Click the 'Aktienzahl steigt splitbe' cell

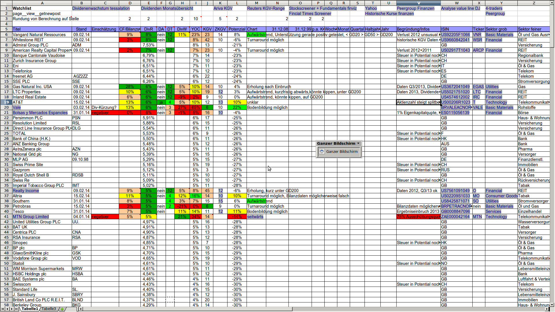pos(418,102)
